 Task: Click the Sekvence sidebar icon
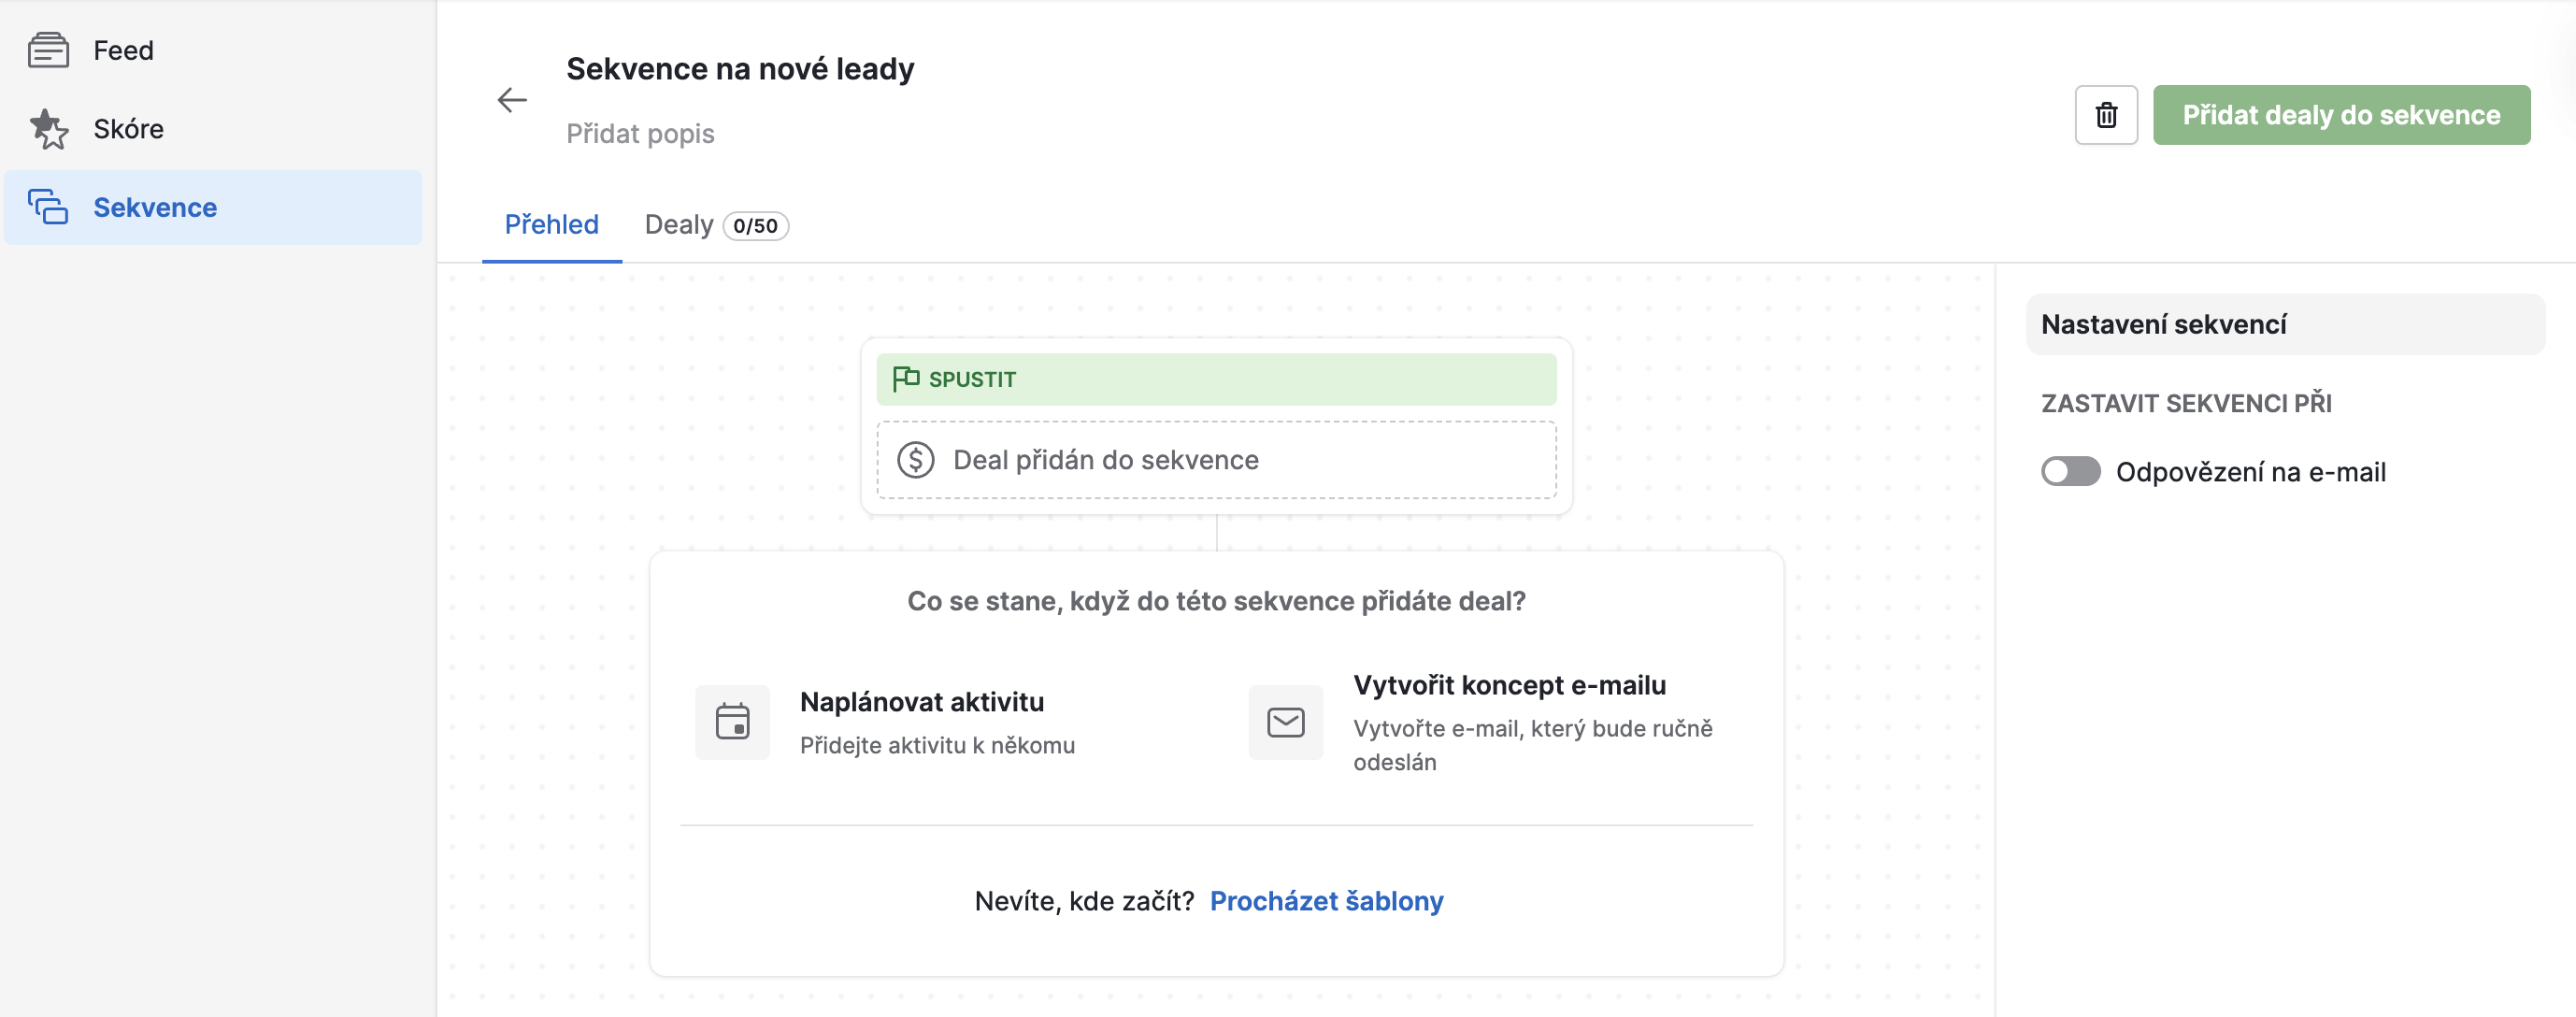point(48,207)
